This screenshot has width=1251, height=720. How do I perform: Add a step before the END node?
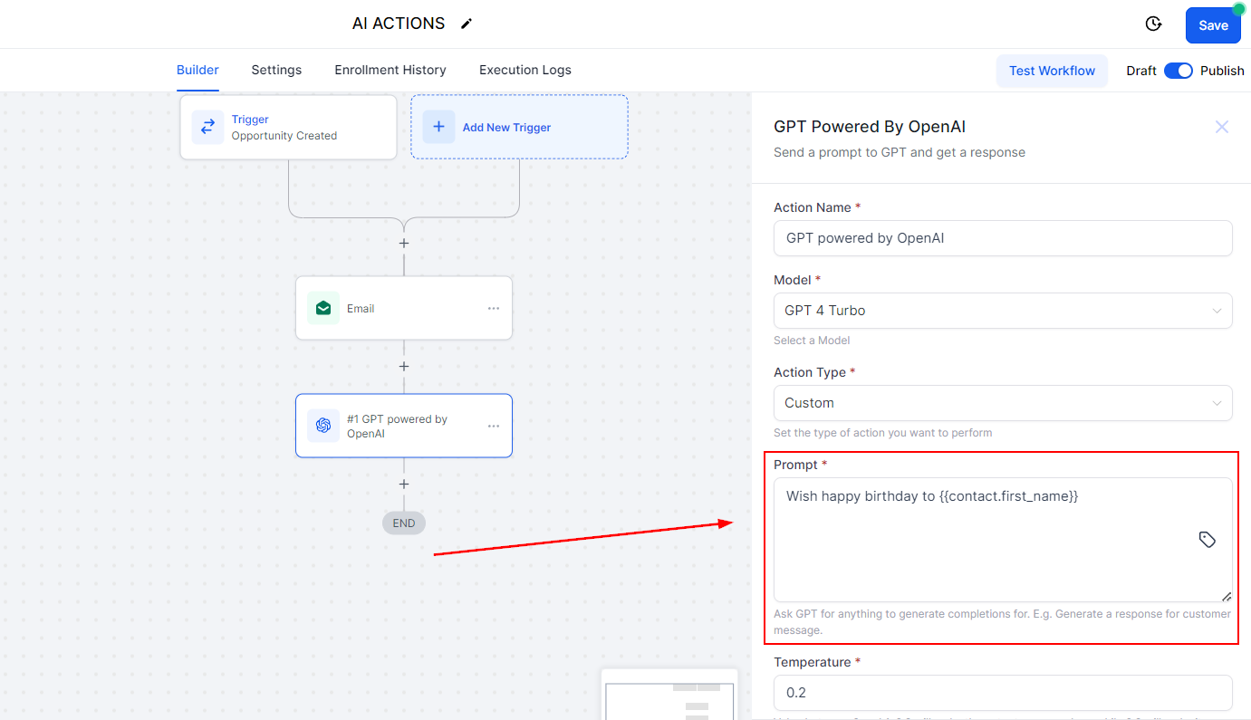click(404, 485)
